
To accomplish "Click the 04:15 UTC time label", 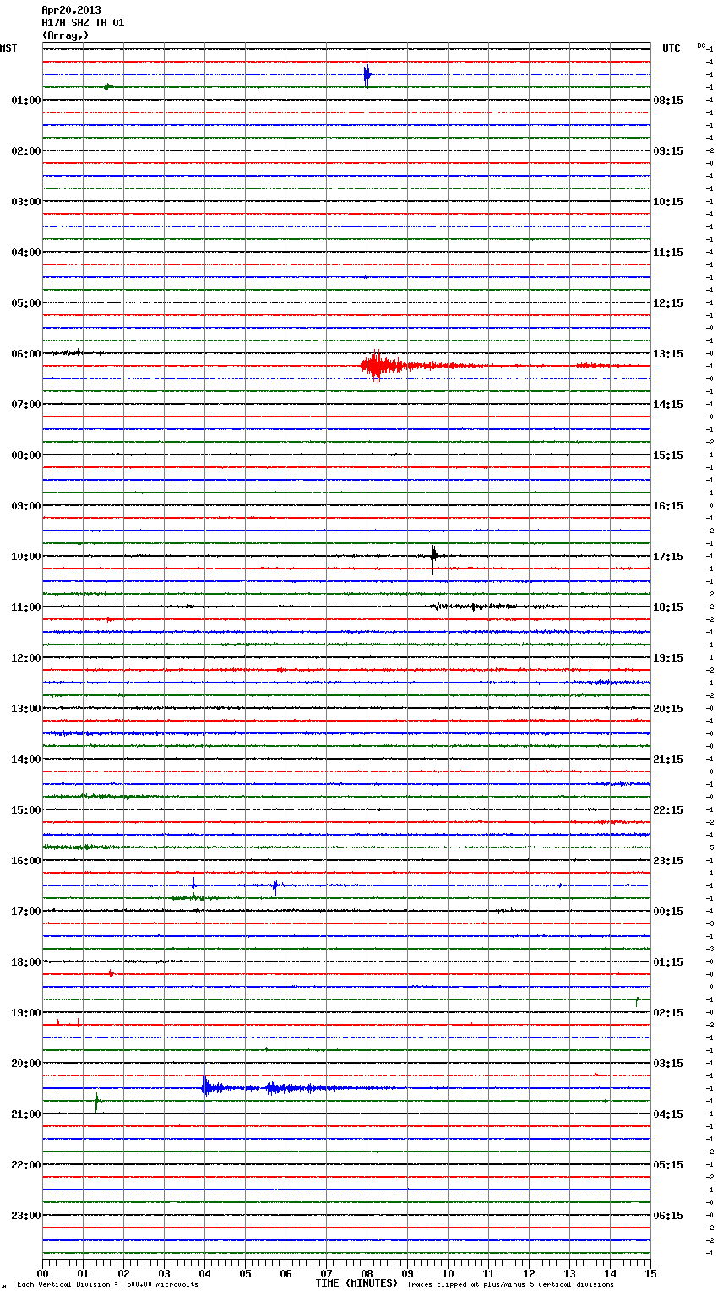I will pyautogui.click(x=668, y=1114).
